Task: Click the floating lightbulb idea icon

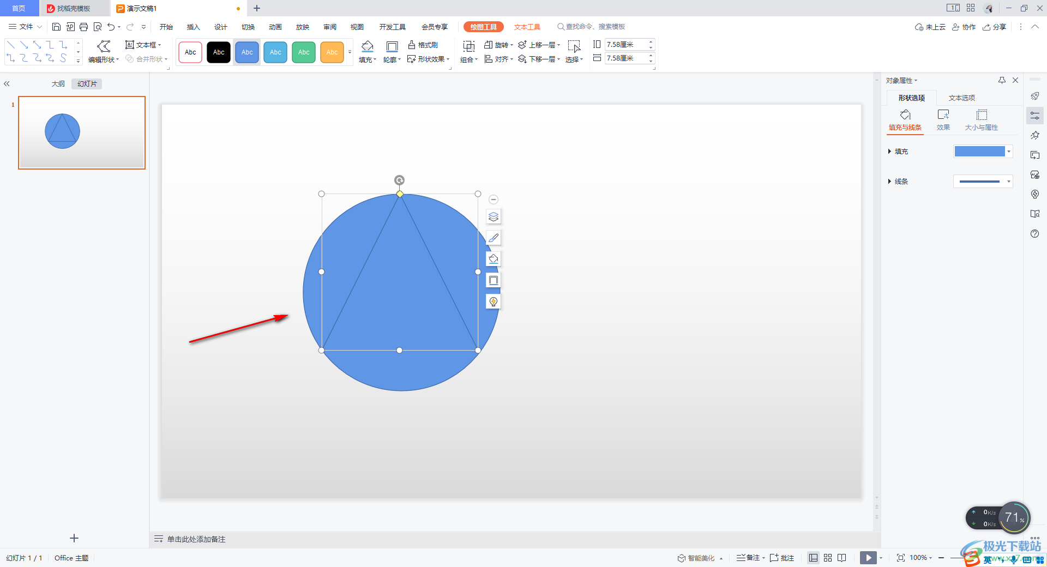Action: (x=494, y=301)
